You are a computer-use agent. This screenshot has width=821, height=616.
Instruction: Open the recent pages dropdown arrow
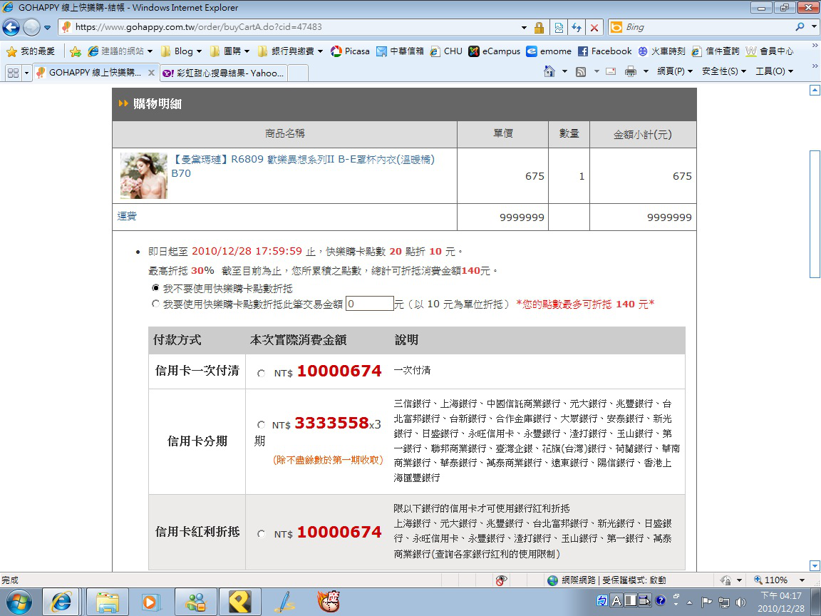point(47,27)
